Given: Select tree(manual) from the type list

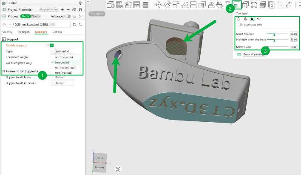Looking at the screenshot, I should 63,73.
